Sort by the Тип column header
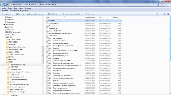 [100, 17]
